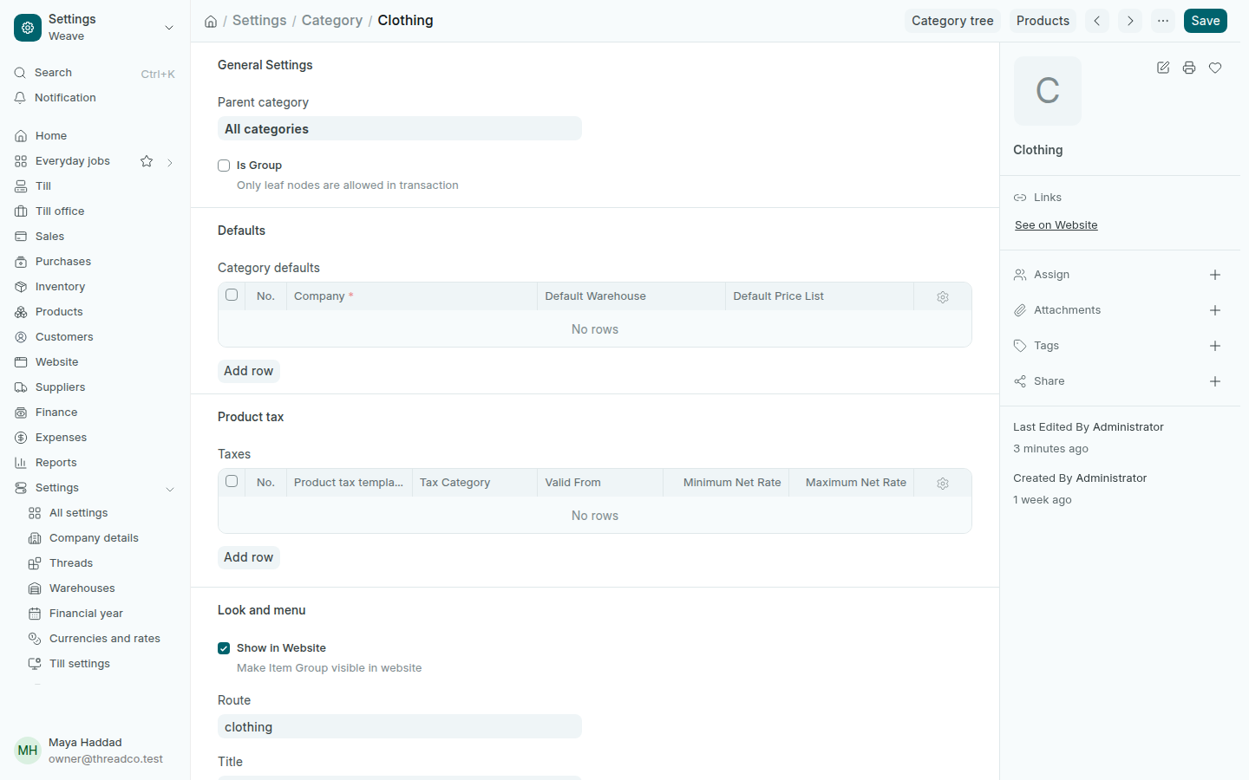Viewport: 1249px width, 780px height.
Task: Open the sidebar Search box
Action: (x=95, y=73)
